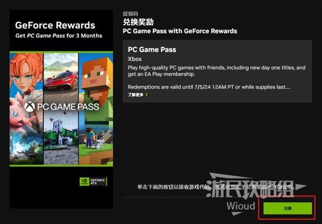Select the GEFORCE RTX badge text
Screen dimensions: 322x224
98,182
